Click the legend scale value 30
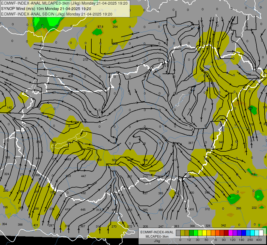267x245 pixels. click(198, 240)
